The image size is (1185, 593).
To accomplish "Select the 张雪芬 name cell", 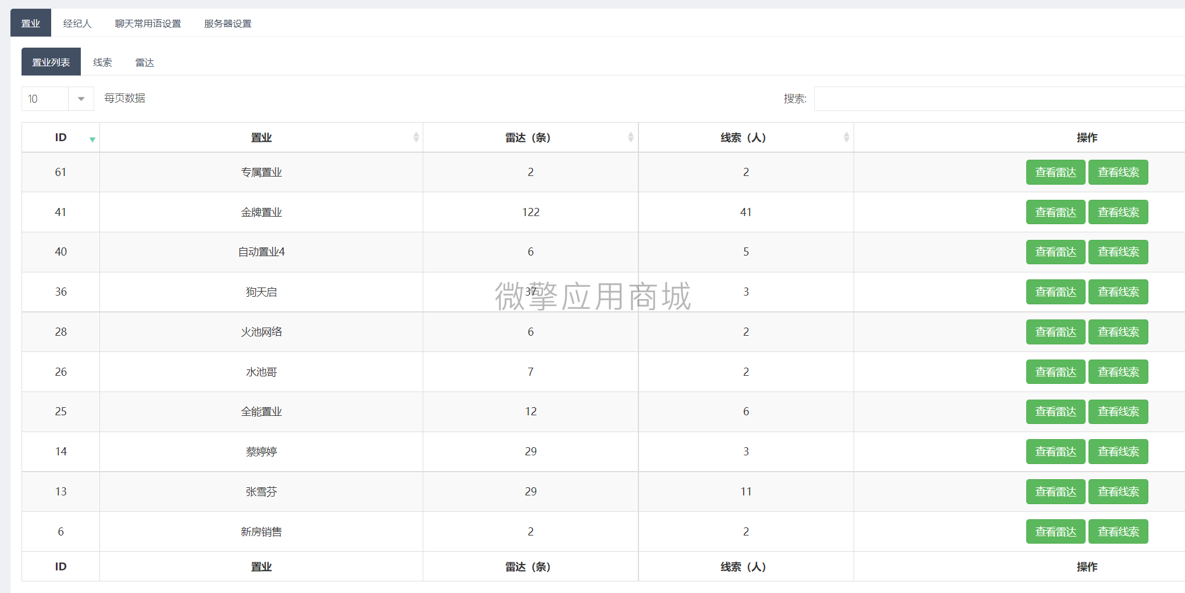I will coord(261,492).
